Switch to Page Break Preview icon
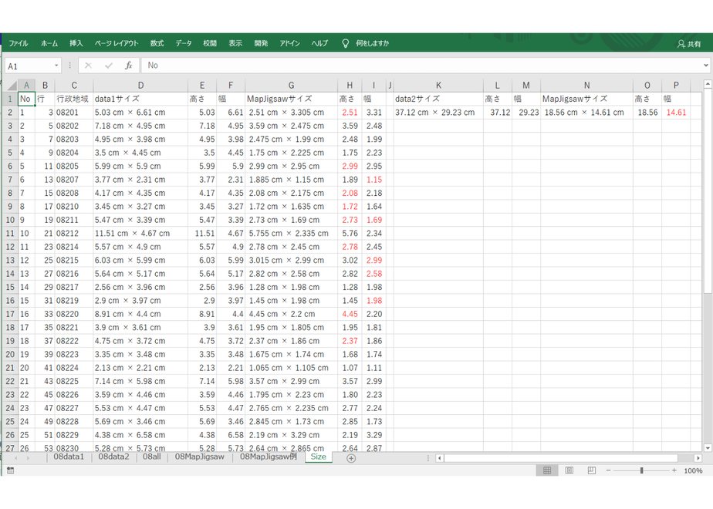The height and width of the screenshot is (509, 713). [592, 470]
